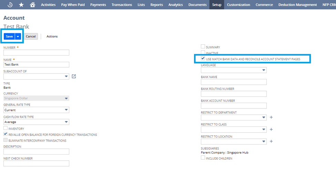Uncheck Use Match Bank Data and Reconcile option

coord(203,58)
